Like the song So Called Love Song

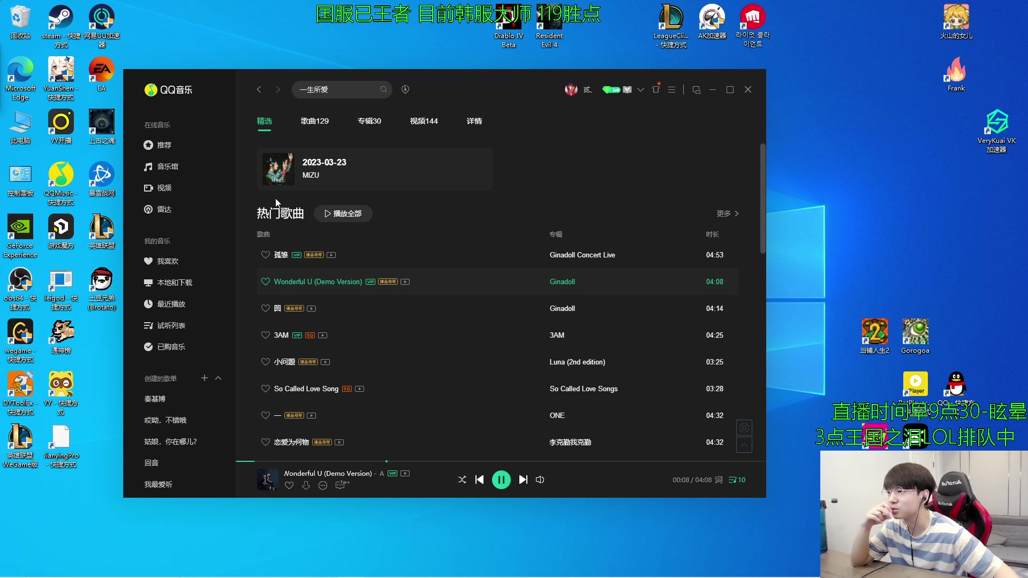(x=265, y=389)
